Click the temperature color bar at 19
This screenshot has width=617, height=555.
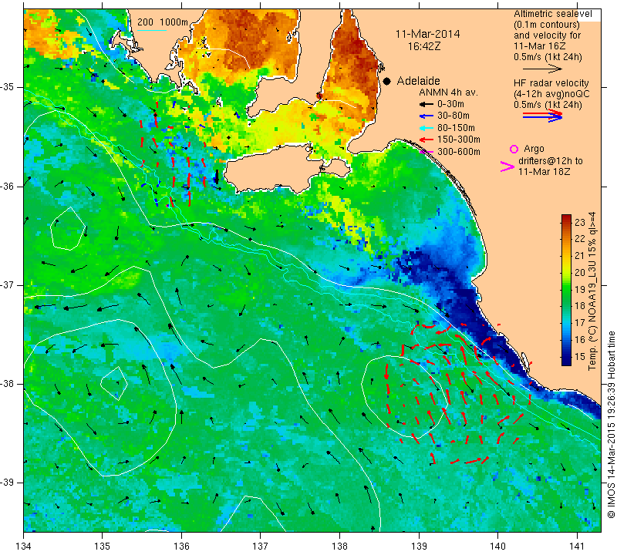point(566,289)
